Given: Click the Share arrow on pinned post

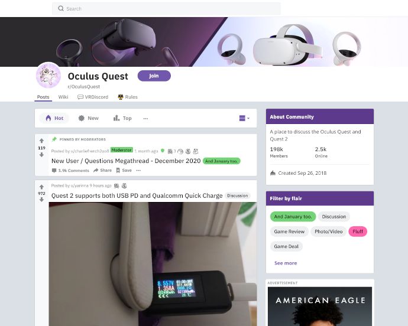Looking at the screenshot, I should [x=96, y=170].
